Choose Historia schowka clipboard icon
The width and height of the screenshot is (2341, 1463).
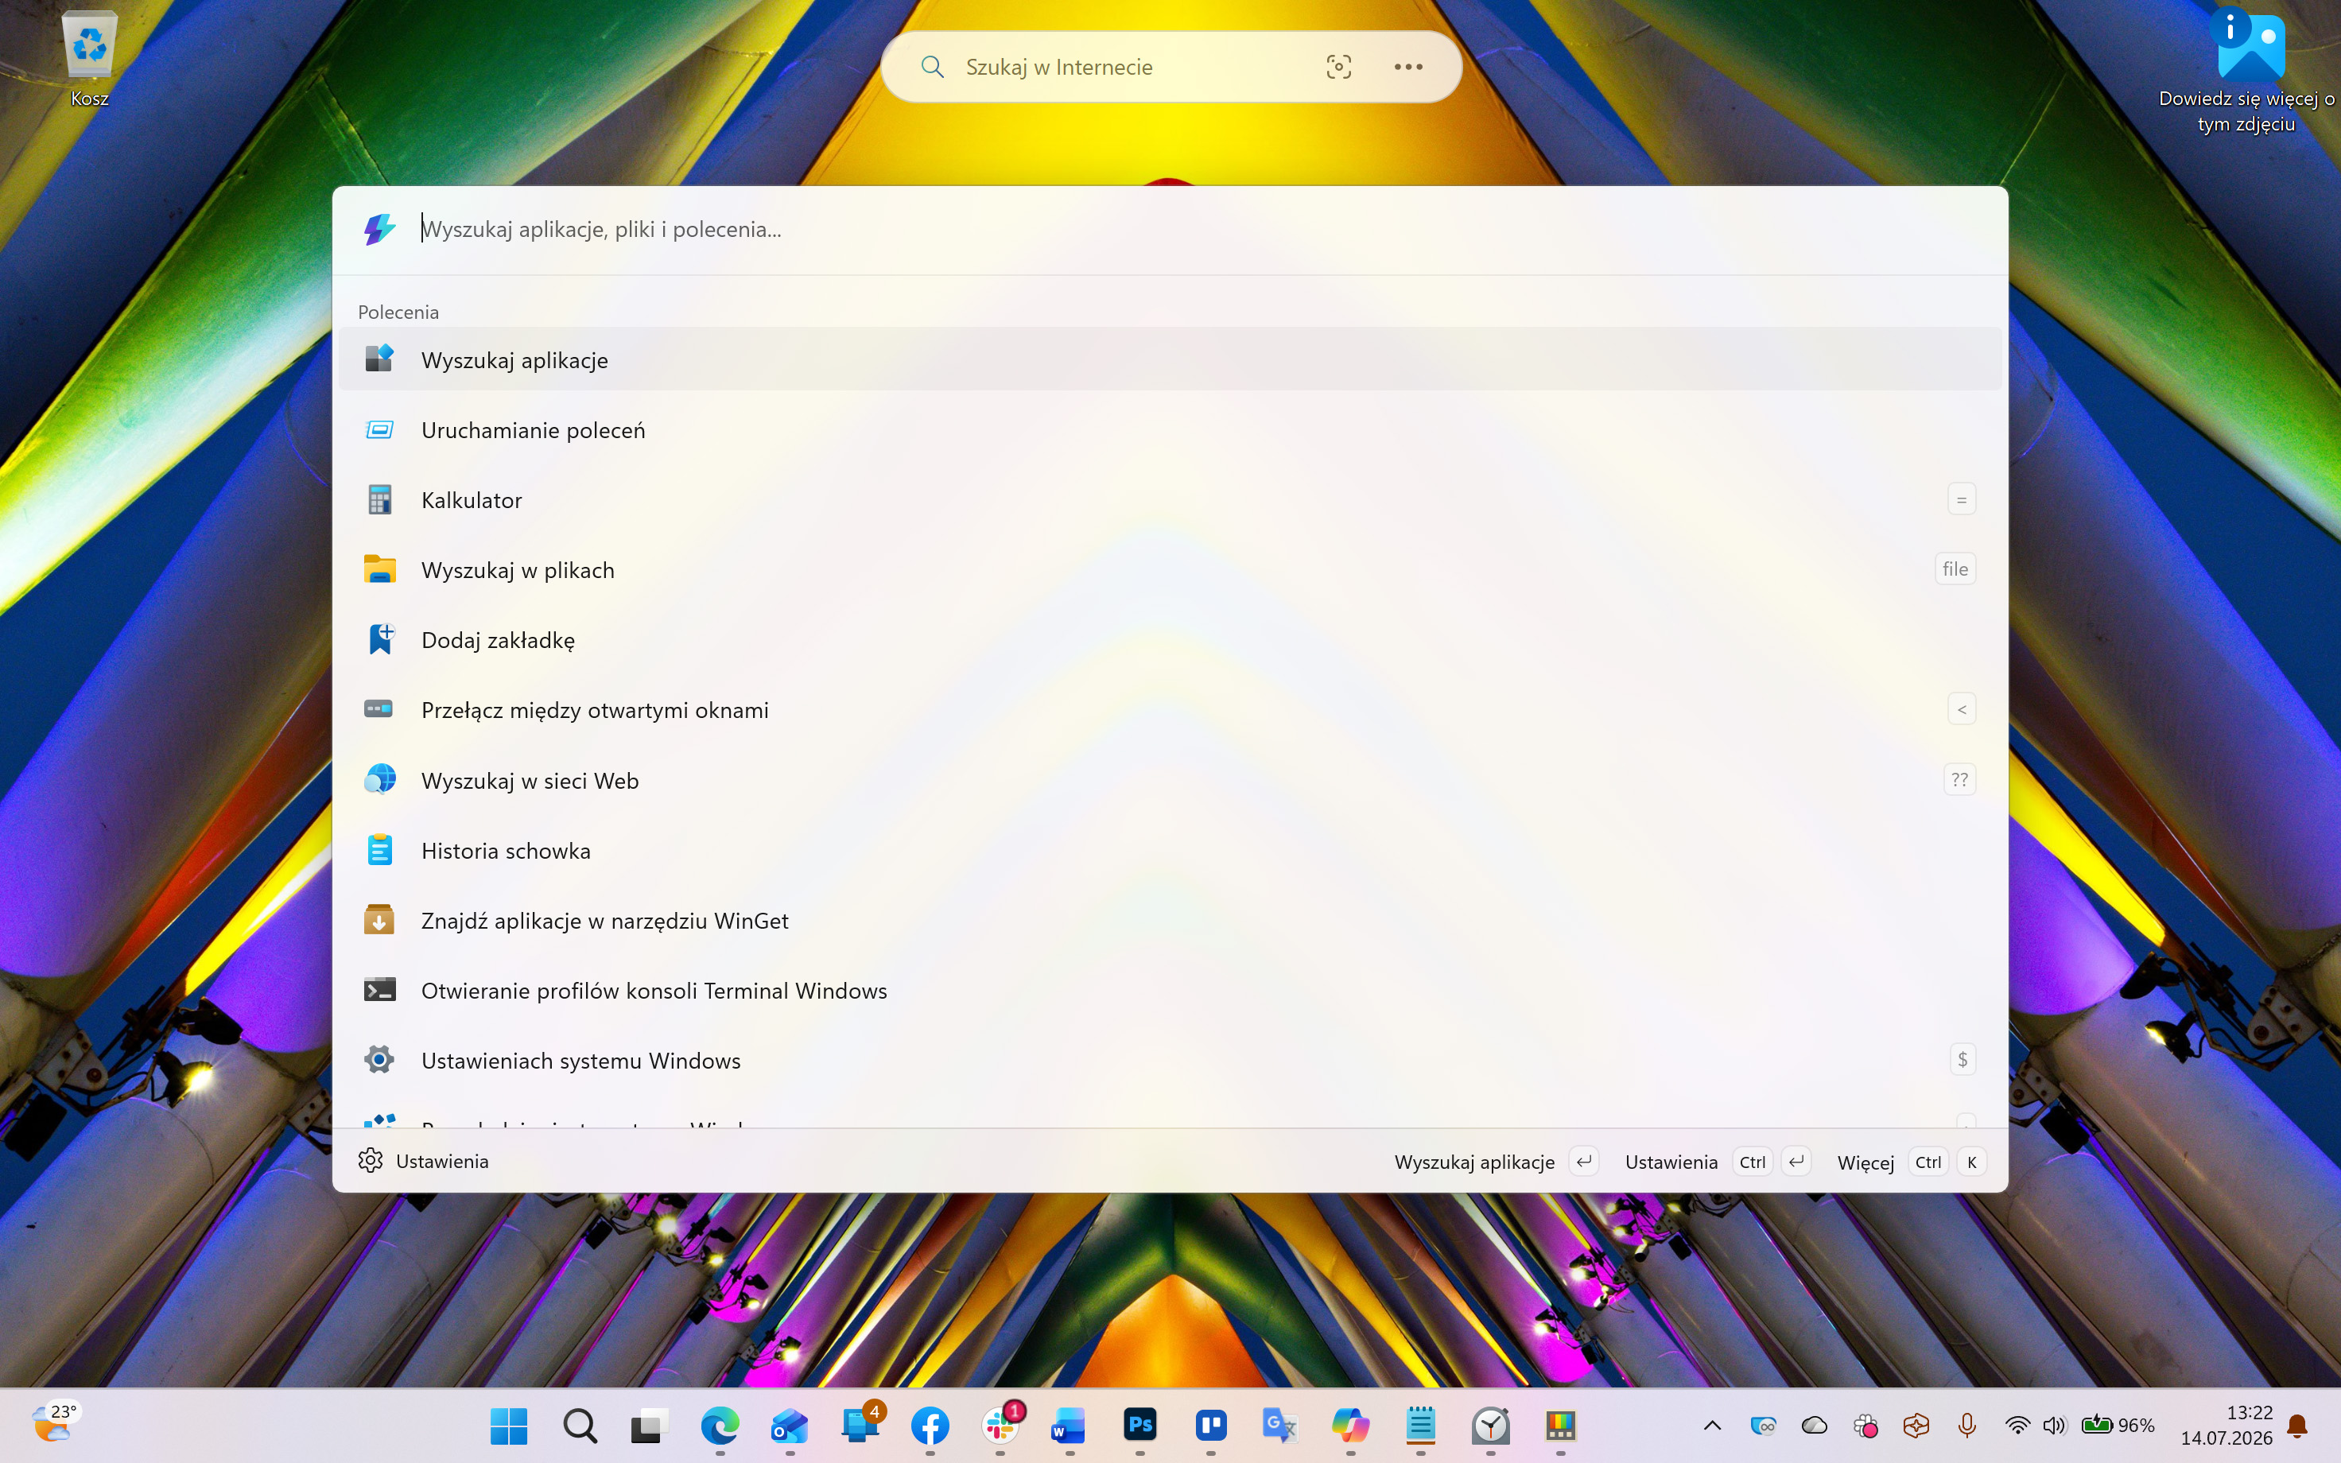tap(379, 851)
